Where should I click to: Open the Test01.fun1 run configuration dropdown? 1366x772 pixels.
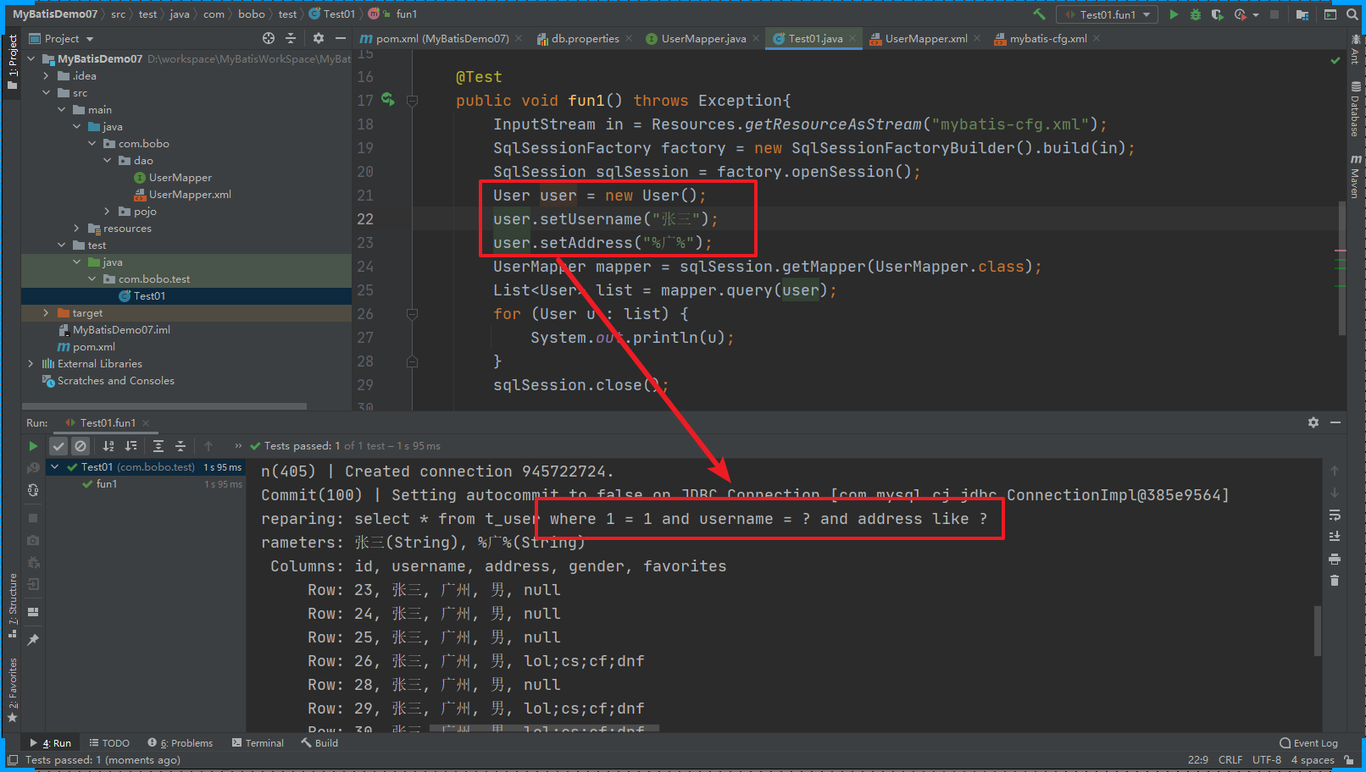coord(1107,14)
